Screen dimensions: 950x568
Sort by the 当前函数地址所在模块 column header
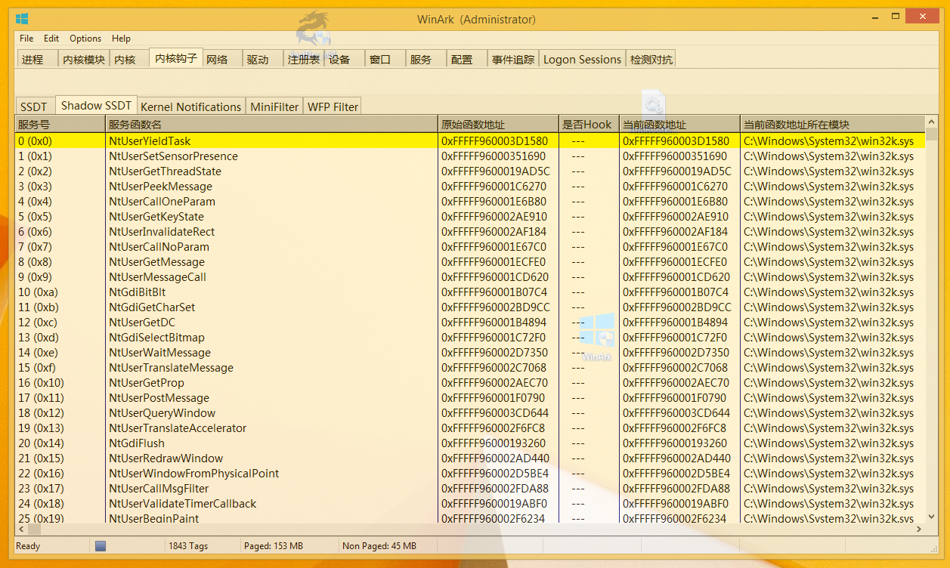coord(832,125)
